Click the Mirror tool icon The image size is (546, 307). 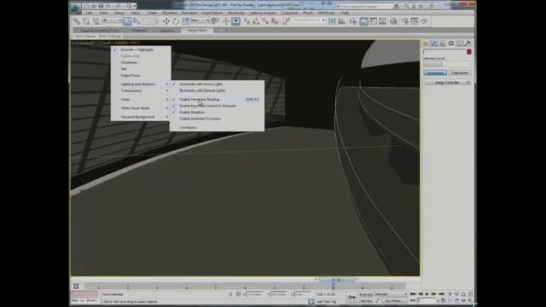[x=332, y=21]
